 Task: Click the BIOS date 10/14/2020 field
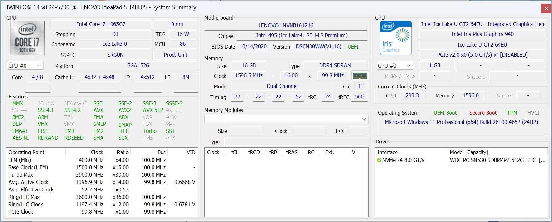click(x=253, y=46)
